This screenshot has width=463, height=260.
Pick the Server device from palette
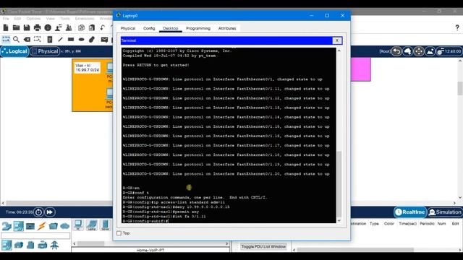[105, 225]
